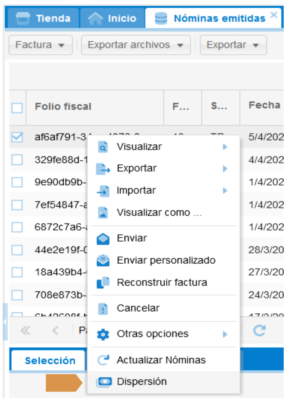Image resolution: width=289 pixels, height=405 pixels.
Task: Choose Enviar personalizado menu entry
Action: [166, 260]
